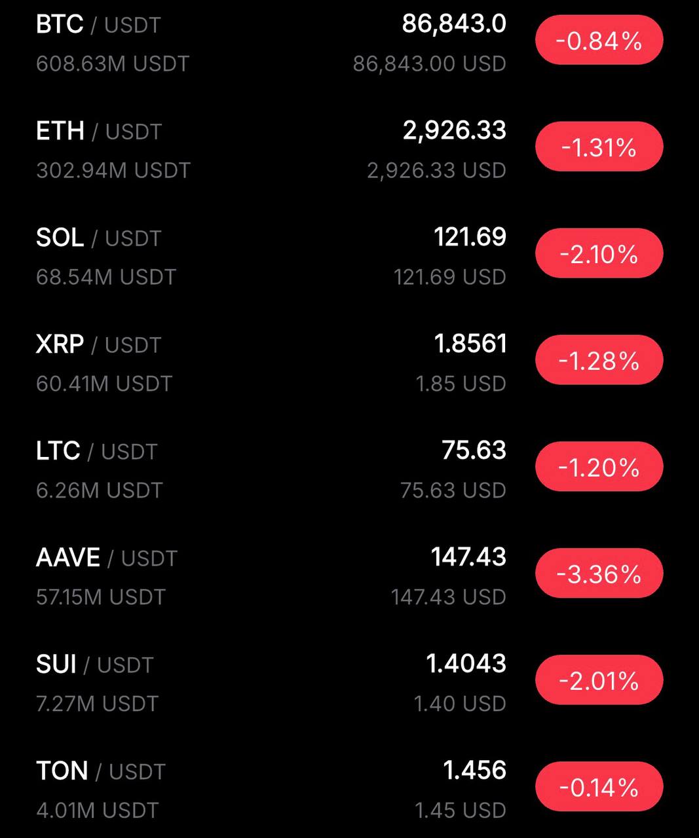Viewport: 699px width, 838px height.
Task: Select the ETH / USDT pair
Action: (x=99, y=132)
